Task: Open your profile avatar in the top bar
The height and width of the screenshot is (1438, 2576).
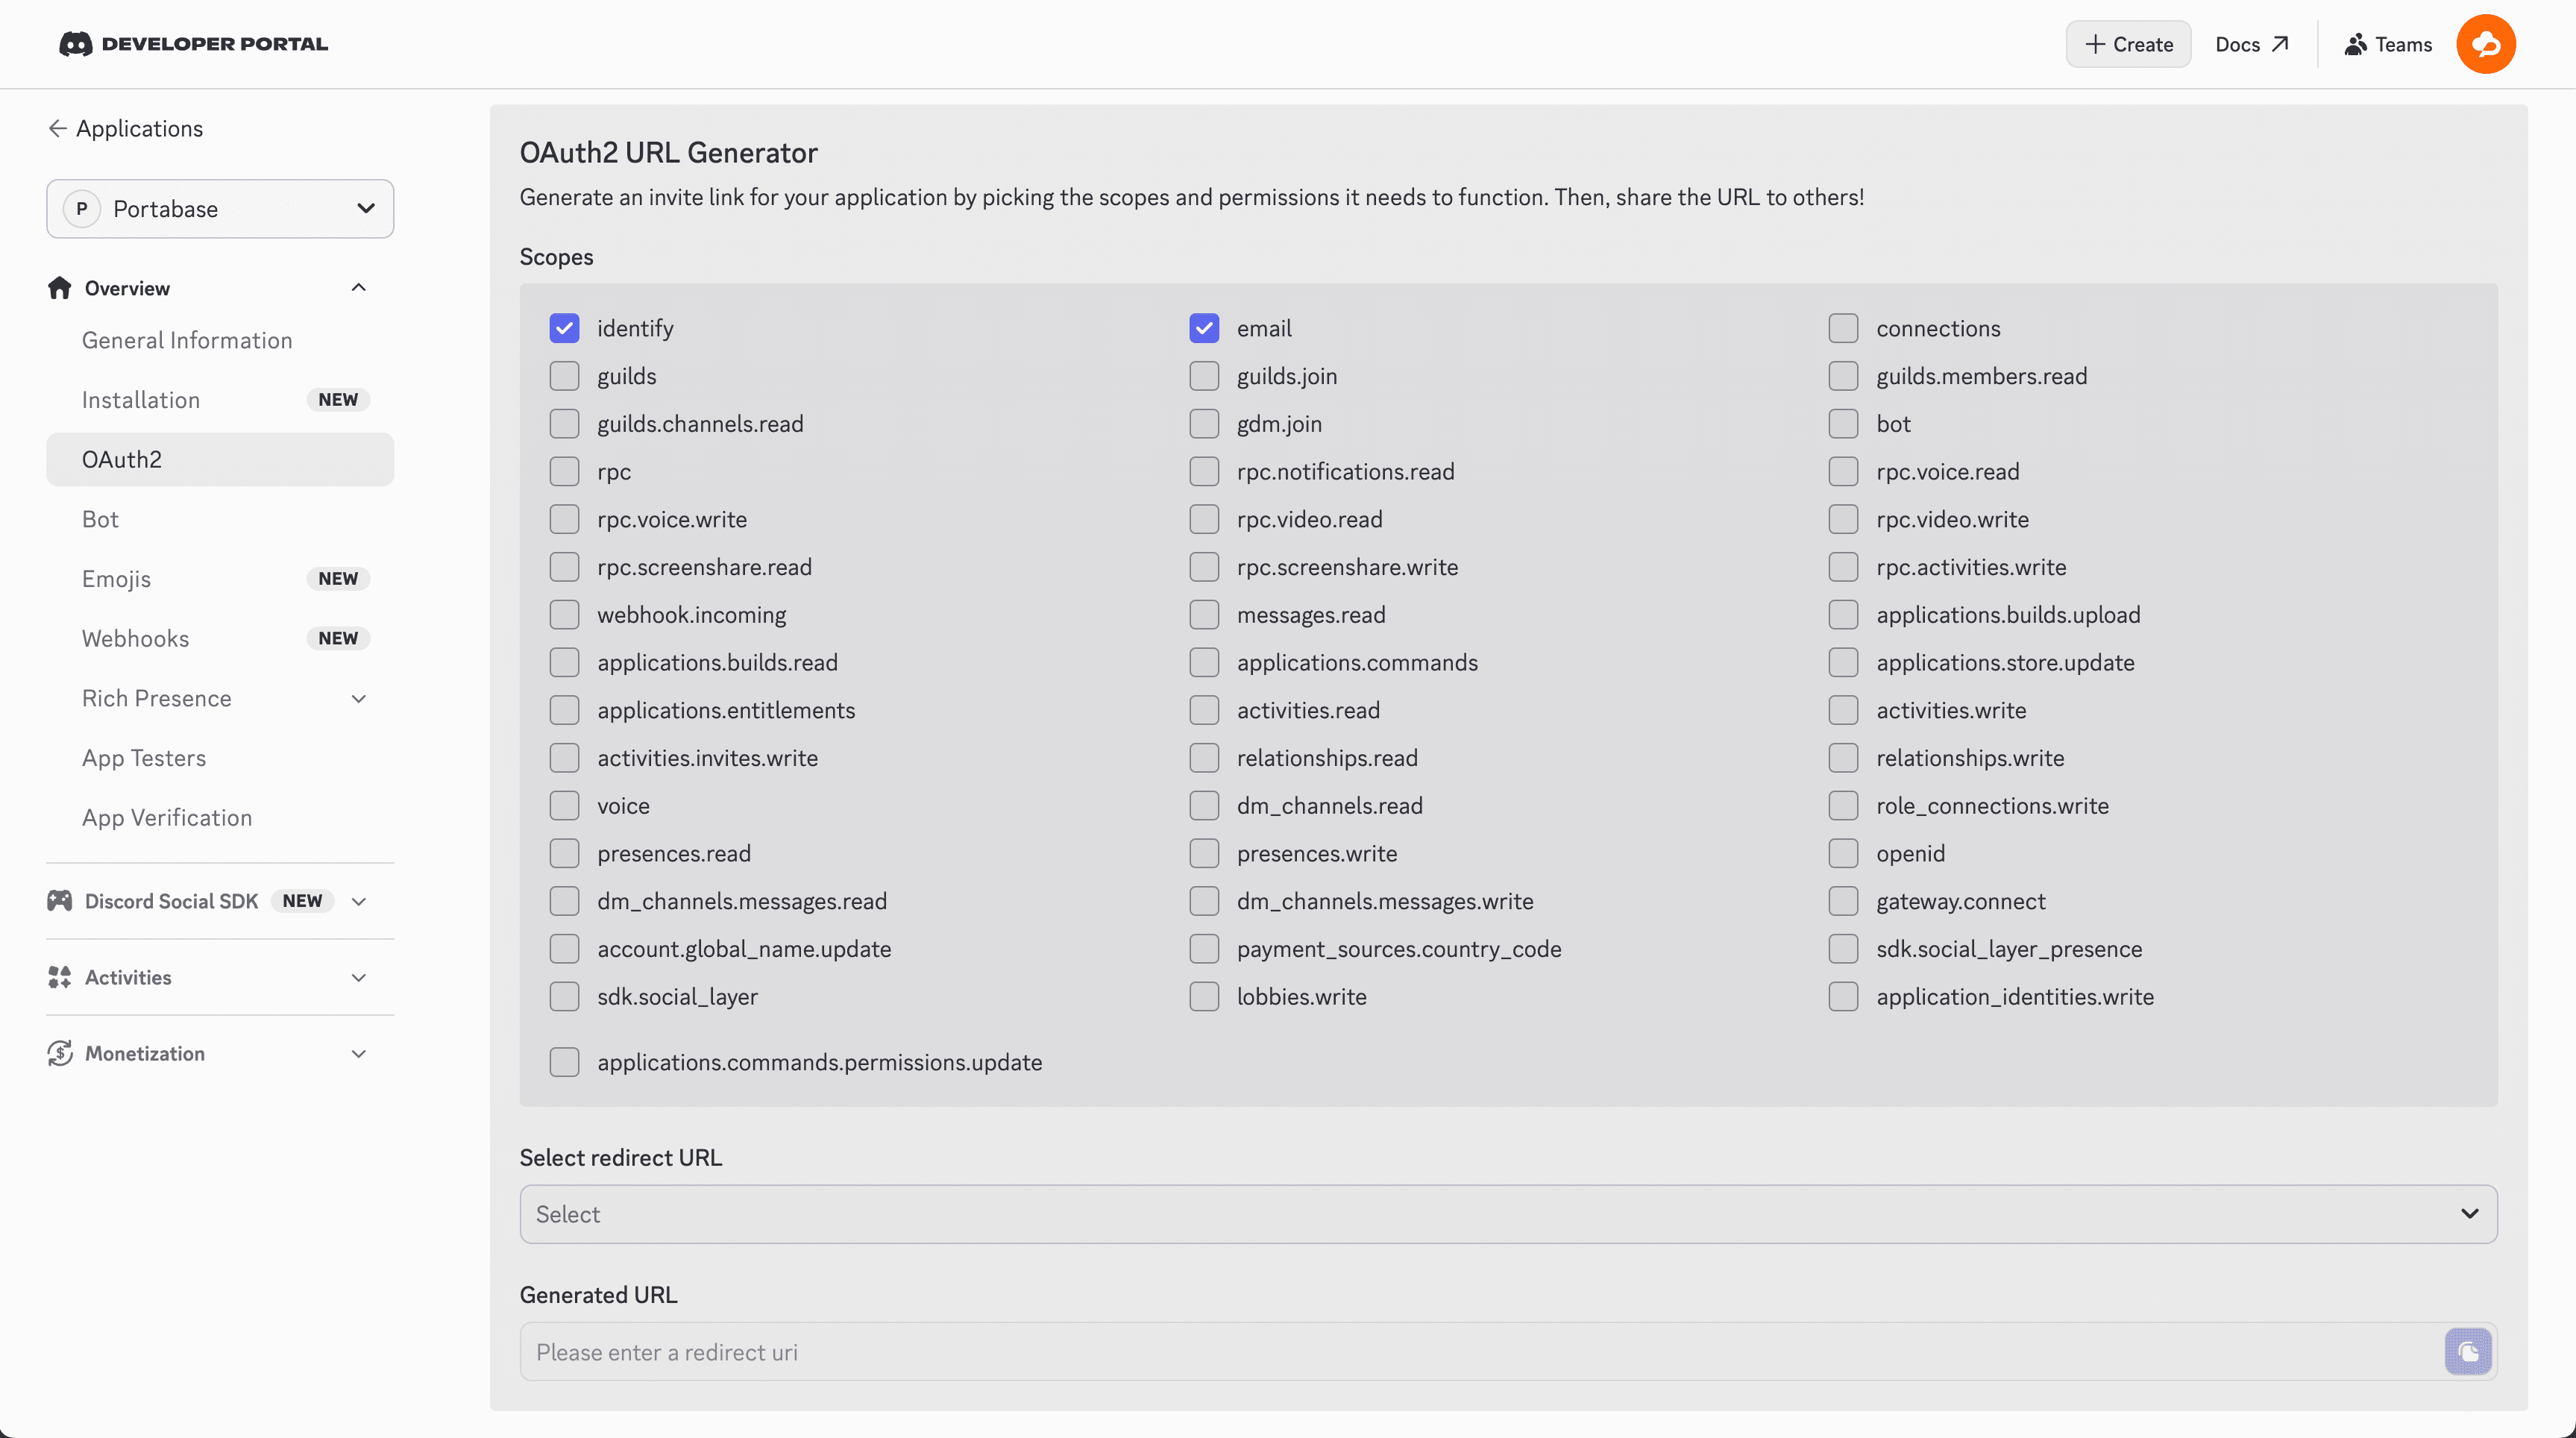Action: tap(2487, 43)
